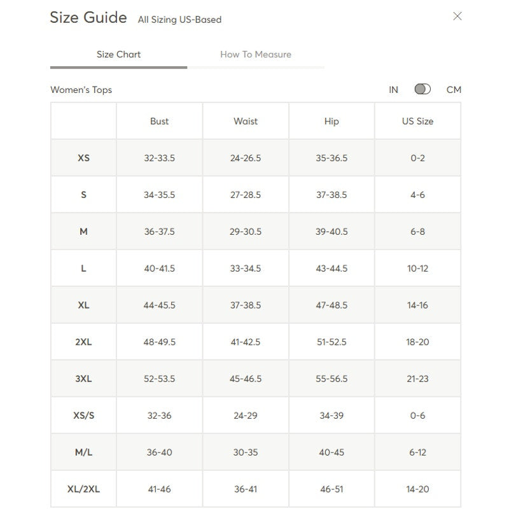Viewport: 509px width, 509px height.
Task: Select the XS/S size row label
Action: (x=83, y=415)
